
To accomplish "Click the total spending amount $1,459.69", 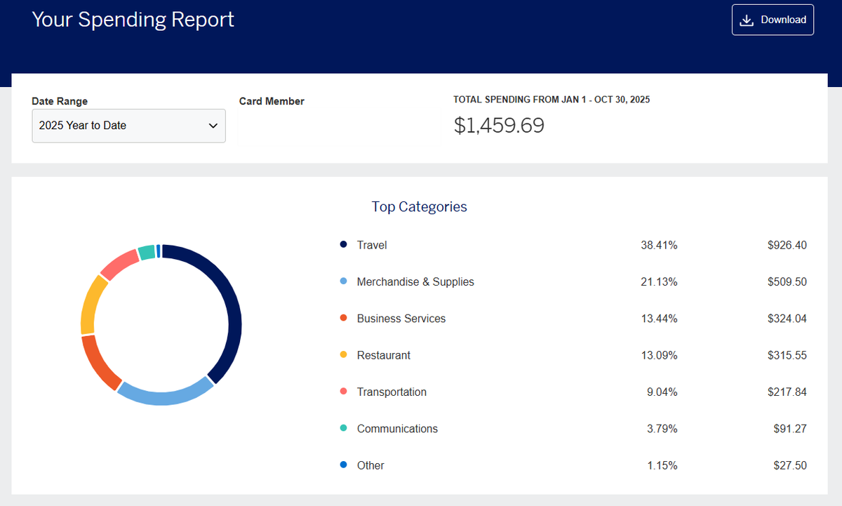I will coord(499,125).
